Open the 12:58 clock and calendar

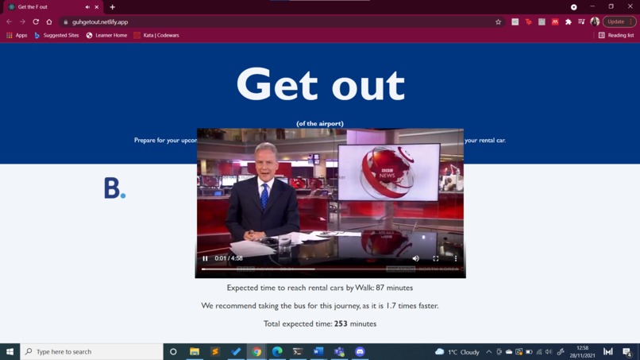(583, 352)
